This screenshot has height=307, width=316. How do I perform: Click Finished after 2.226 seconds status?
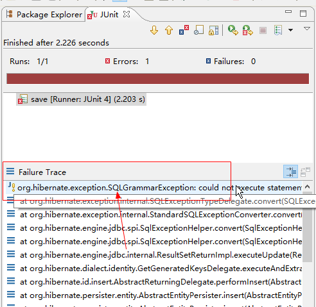(57, 43)
